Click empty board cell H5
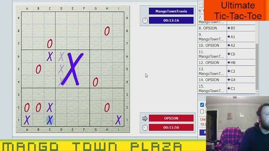Screen dimensions: 269x151 click(x=107, y=69)
